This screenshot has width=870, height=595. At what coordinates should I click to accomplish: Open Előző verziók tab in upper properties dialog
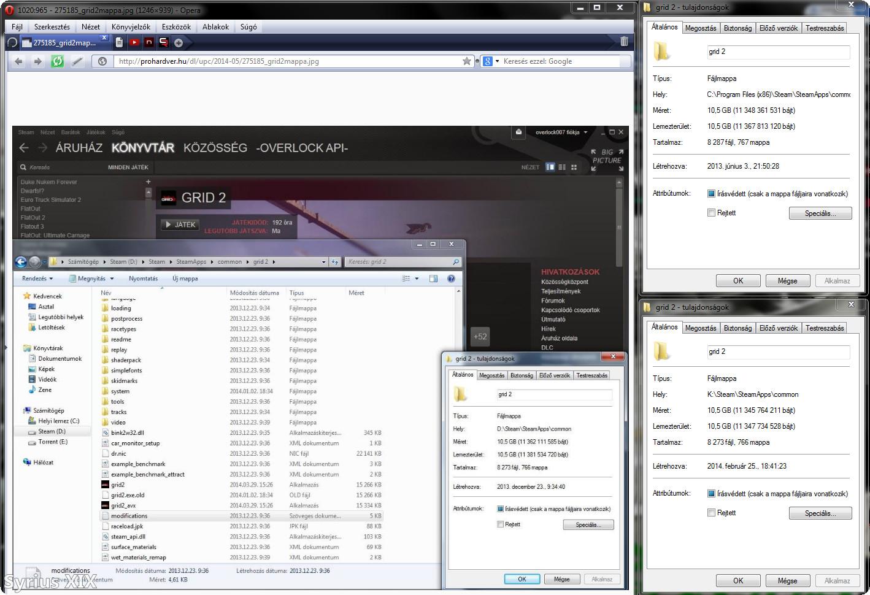coord(779,28)
